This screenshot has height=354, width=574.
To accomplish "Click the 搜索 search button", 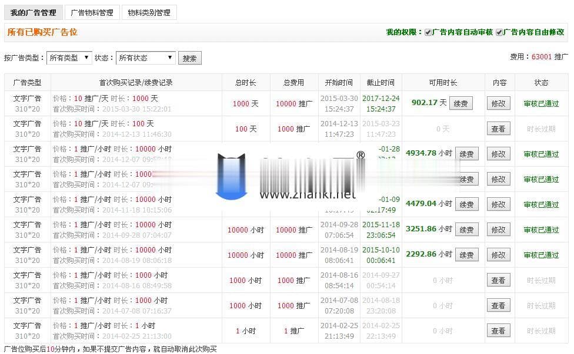I will [x=189, y=58].
